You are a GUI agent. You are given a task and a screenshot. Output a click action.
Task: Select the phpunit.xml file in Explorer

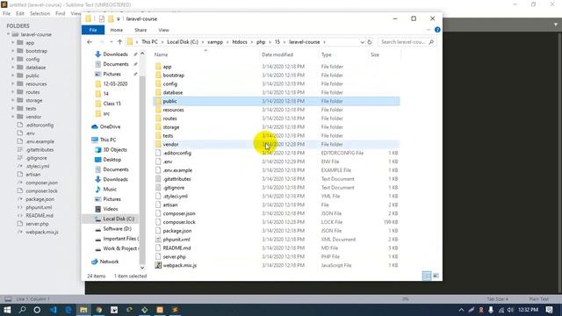tap(177, 240)
